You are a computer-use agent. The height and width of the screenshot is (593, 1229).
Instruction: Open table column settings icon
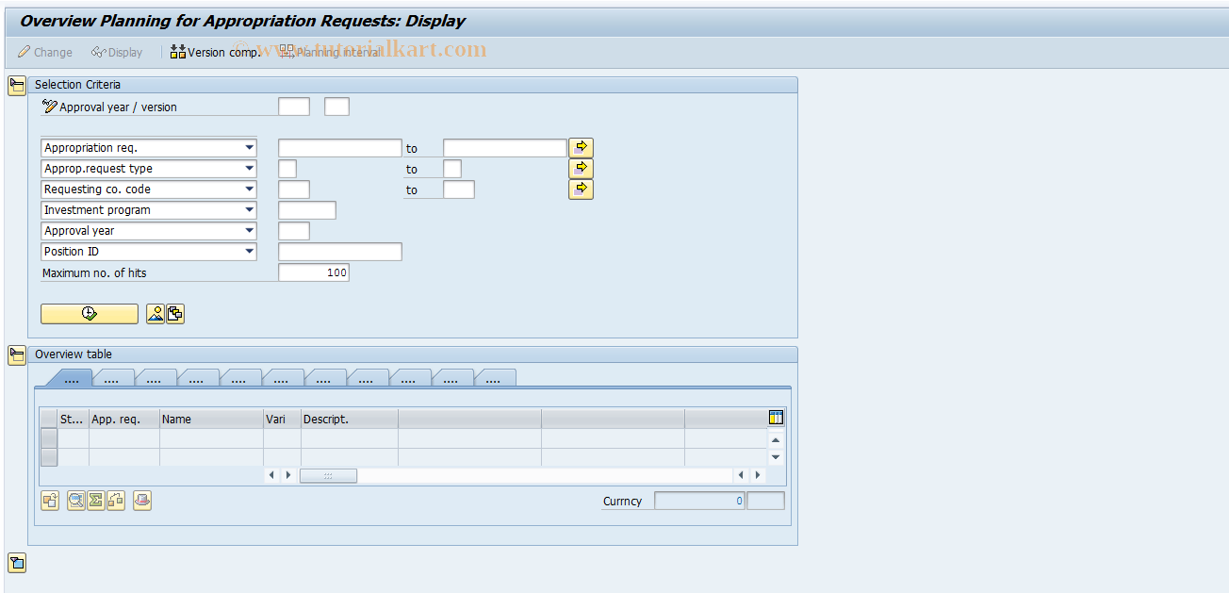[777, 418]
